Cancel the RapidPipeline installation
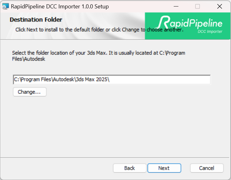The image size is (231, 180). 207,168
